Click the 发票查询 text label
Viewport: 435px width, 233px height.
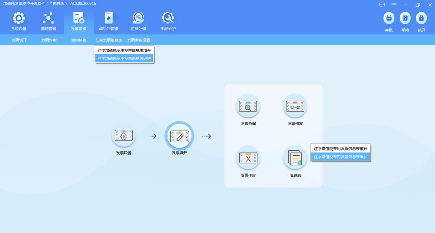coord(248,124)
